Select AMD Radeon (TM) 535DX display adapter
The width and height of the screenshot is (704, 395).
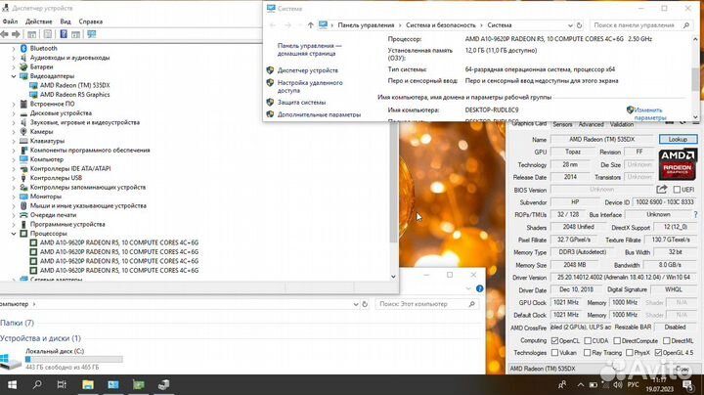click(74, 85)
